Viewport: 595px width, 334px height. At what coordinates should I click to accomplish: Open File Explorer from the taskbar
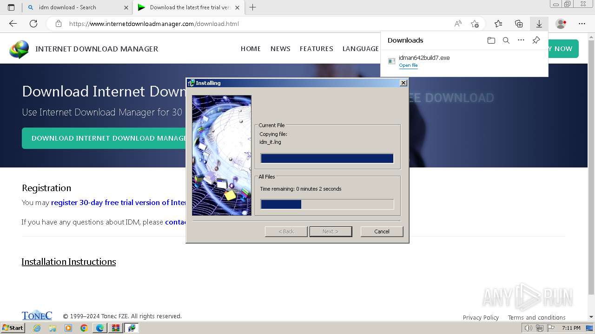point(53,328)
